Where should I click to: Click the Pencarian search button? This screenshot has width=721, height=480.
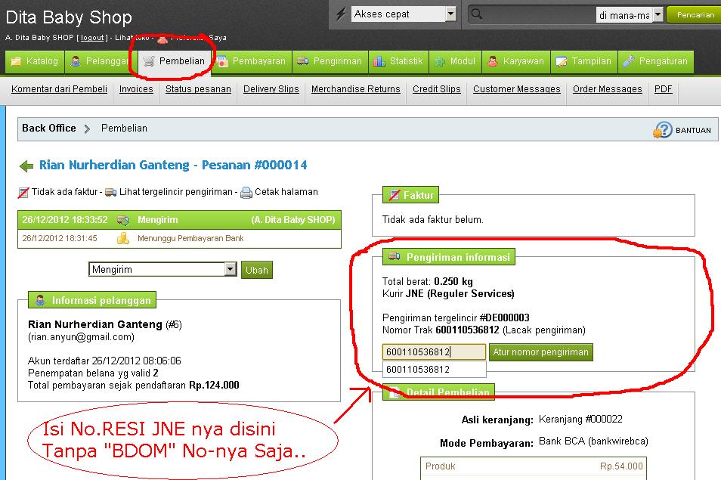coord(695,14)
